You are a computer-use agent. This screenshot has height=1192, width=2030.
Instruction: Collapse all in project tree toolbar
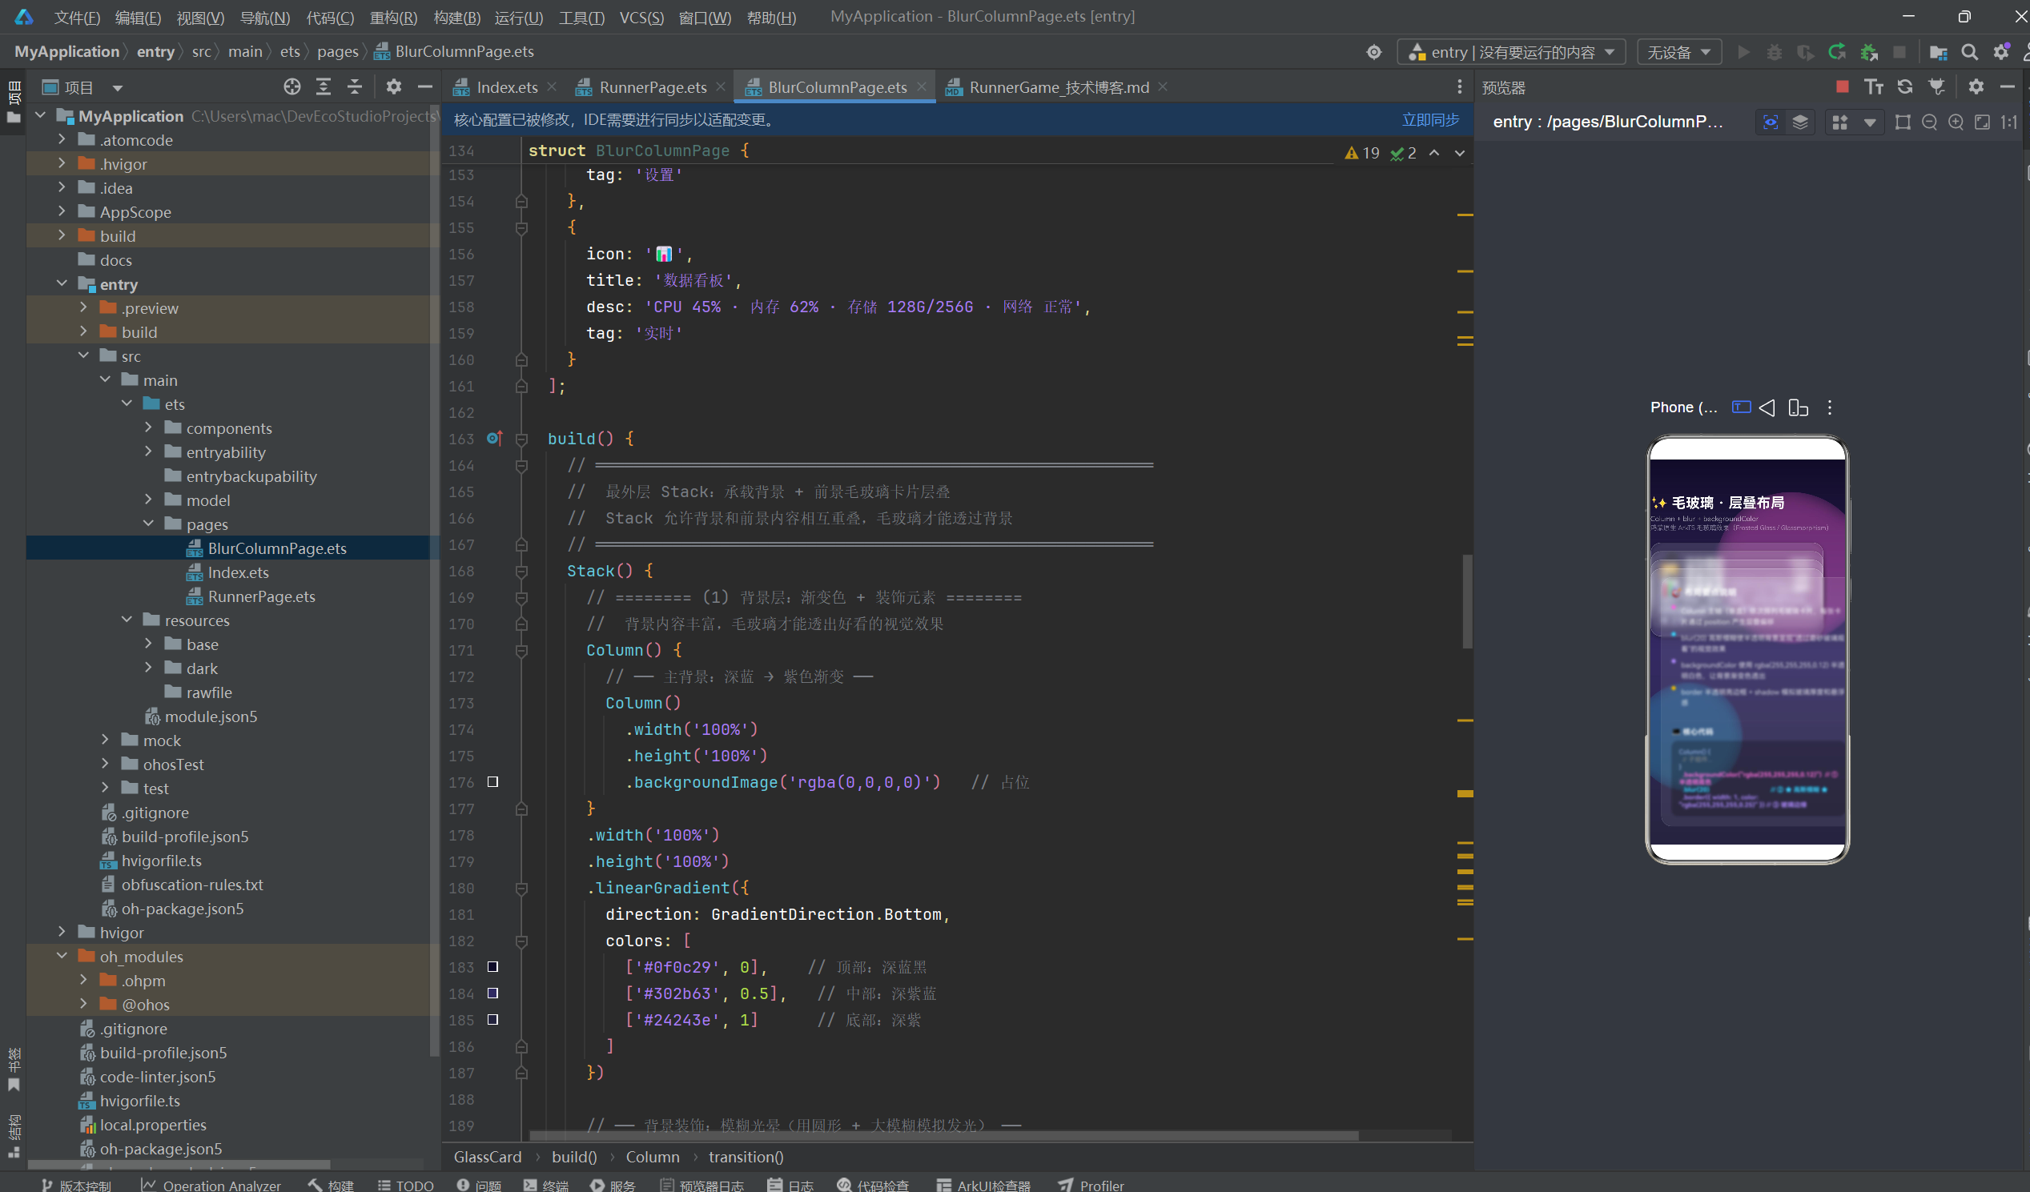click(x=355, y=87)
